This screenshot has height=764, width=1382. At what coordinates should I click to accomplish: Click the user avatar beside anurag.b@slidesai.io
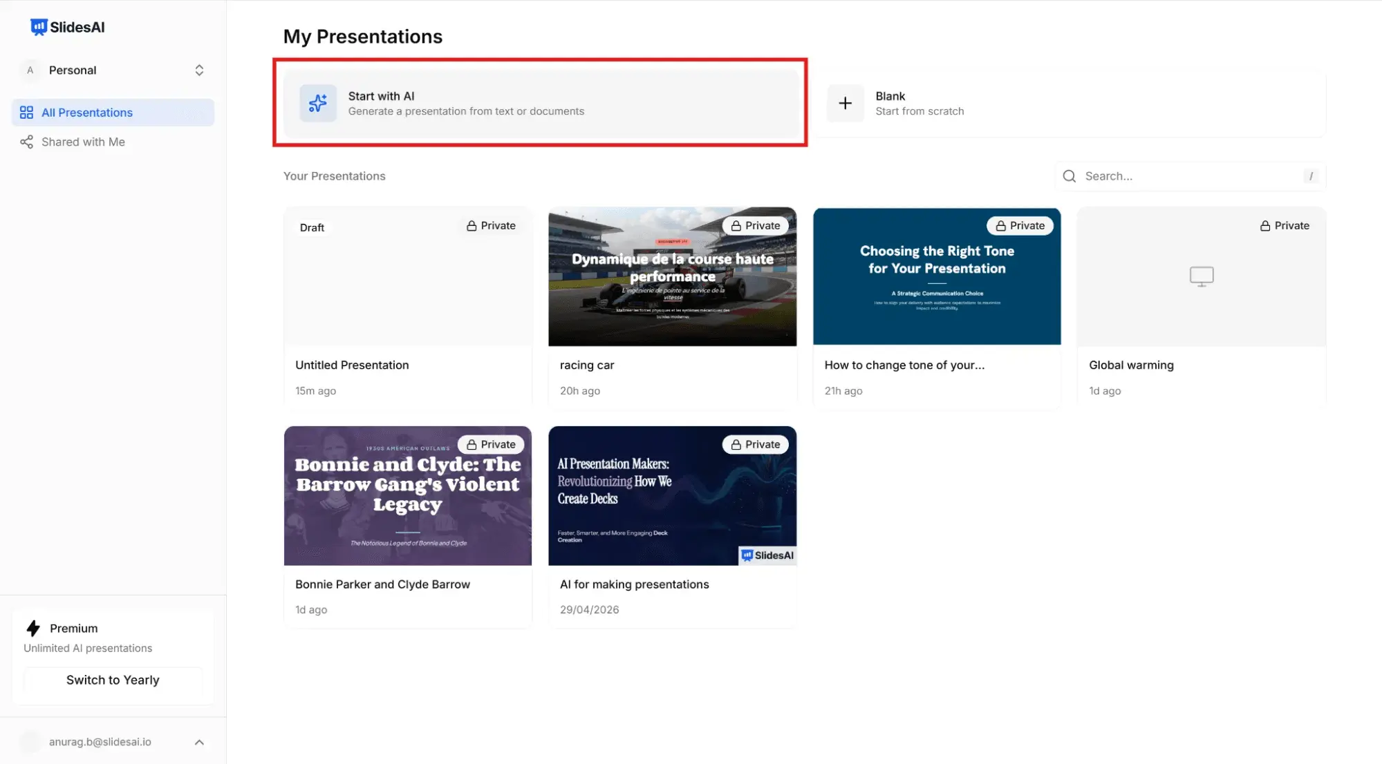[30, 742]
